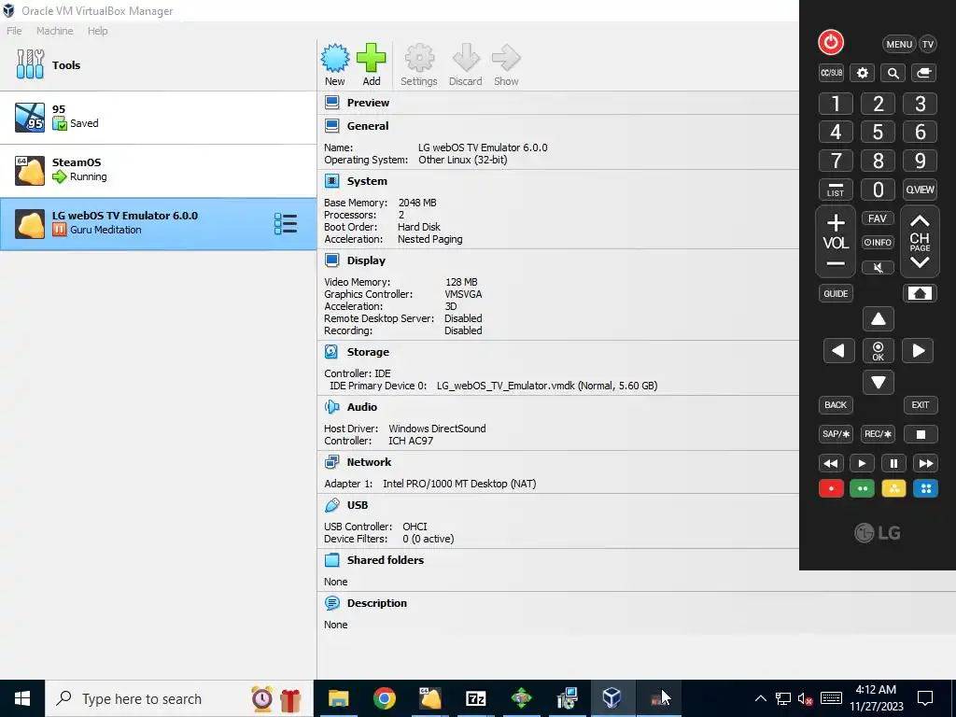Click the Display section header
This screenshot has width=956, height=717.
tap(366, 260)
